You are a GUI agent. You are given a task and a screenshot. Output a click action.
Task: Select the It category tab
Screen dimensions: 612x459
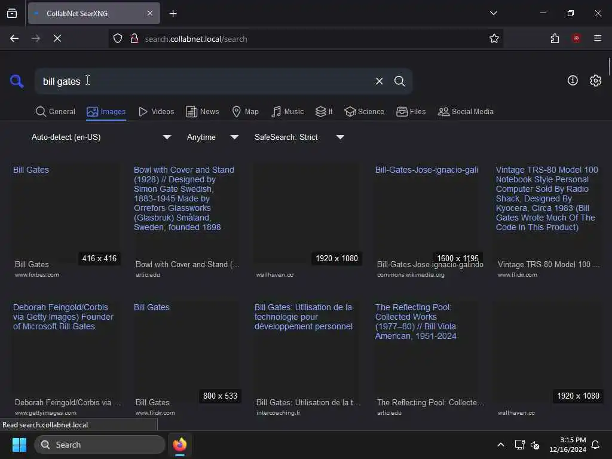click(x=324, y=112)
